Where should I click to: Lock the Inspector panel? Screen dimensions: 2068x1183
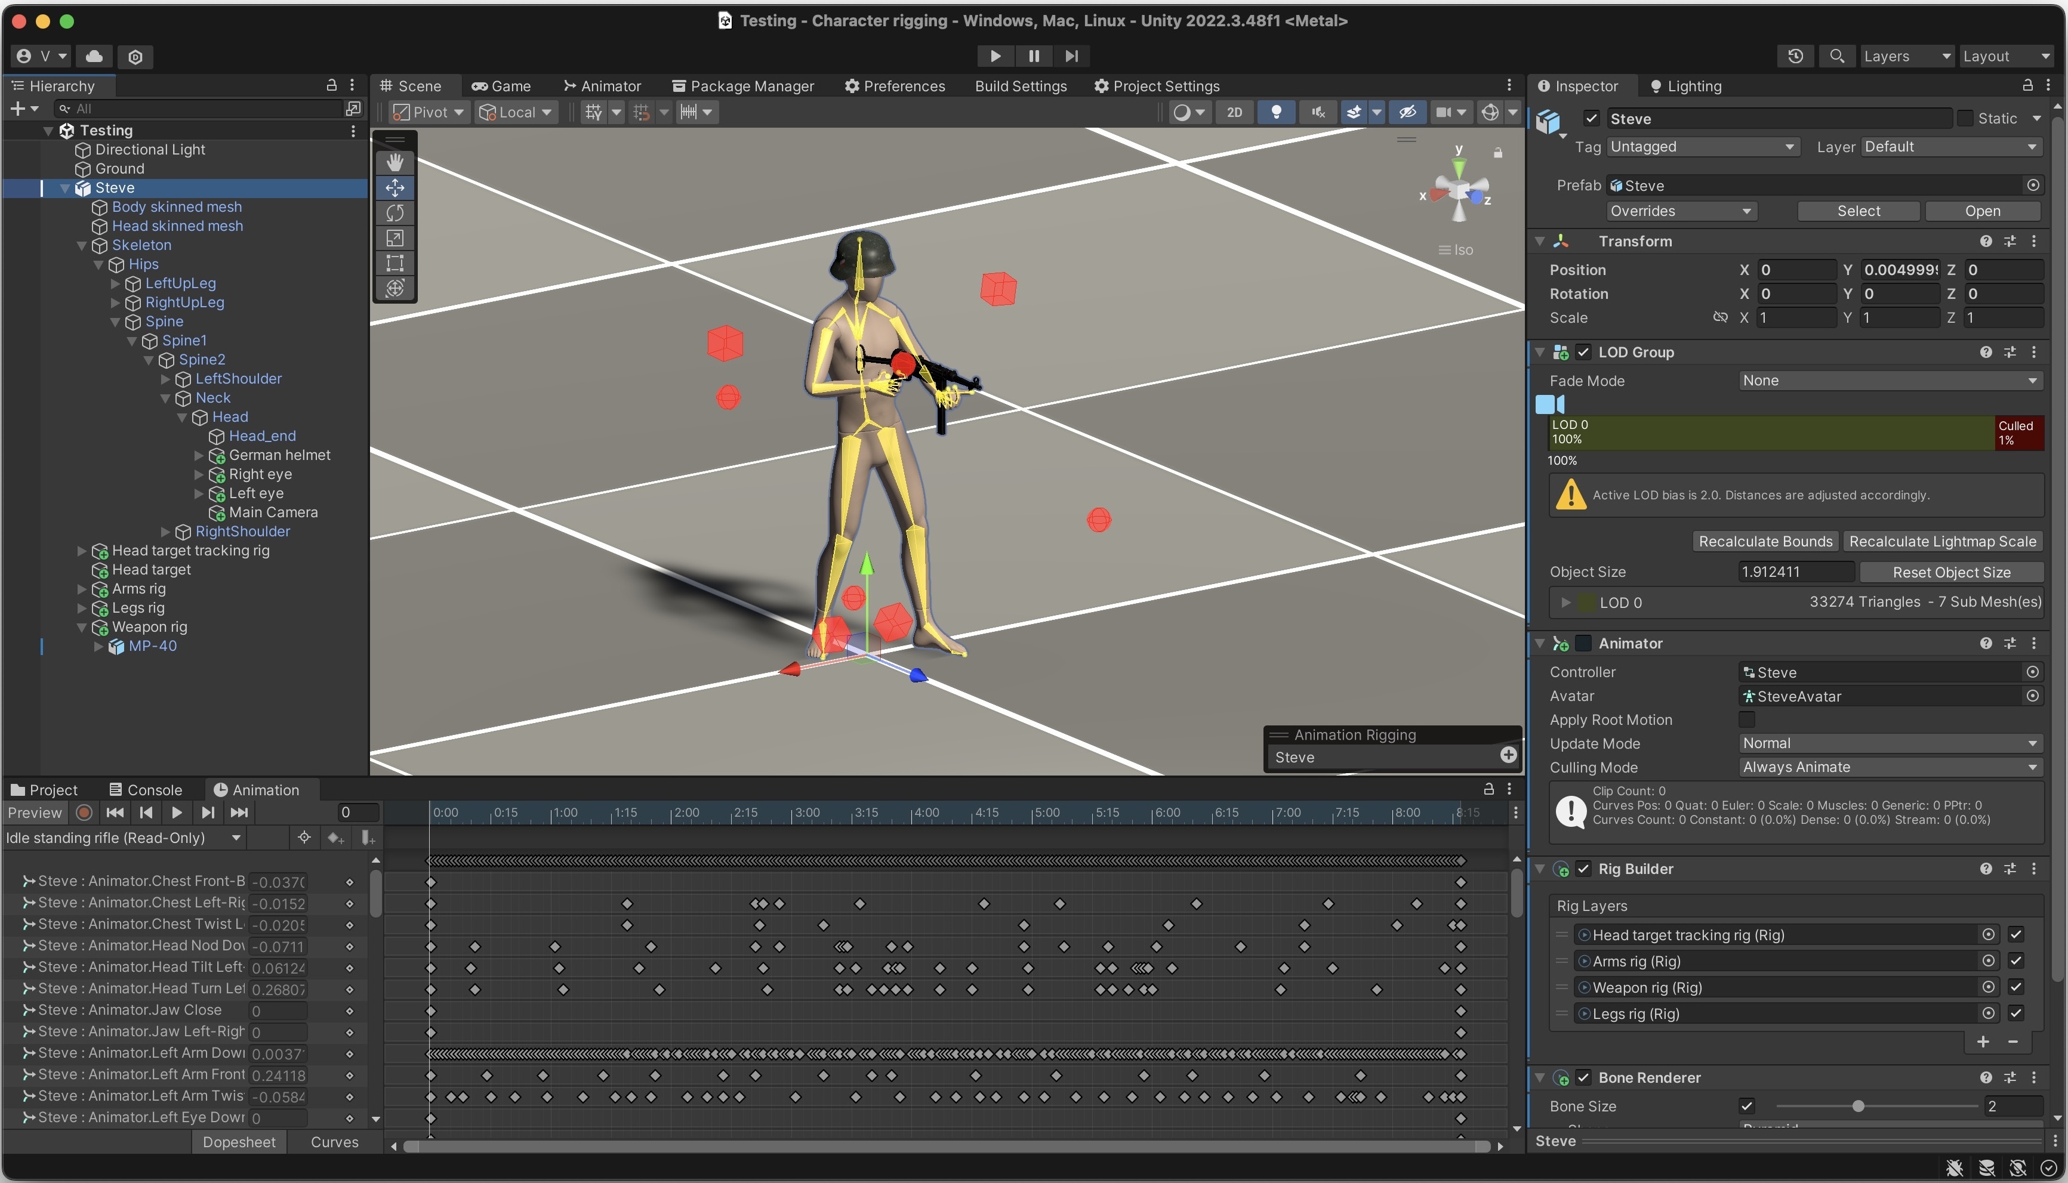(x=2027, y=85)
